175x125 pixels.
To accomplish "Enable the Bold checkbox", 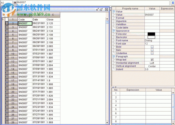I will 152,47.
